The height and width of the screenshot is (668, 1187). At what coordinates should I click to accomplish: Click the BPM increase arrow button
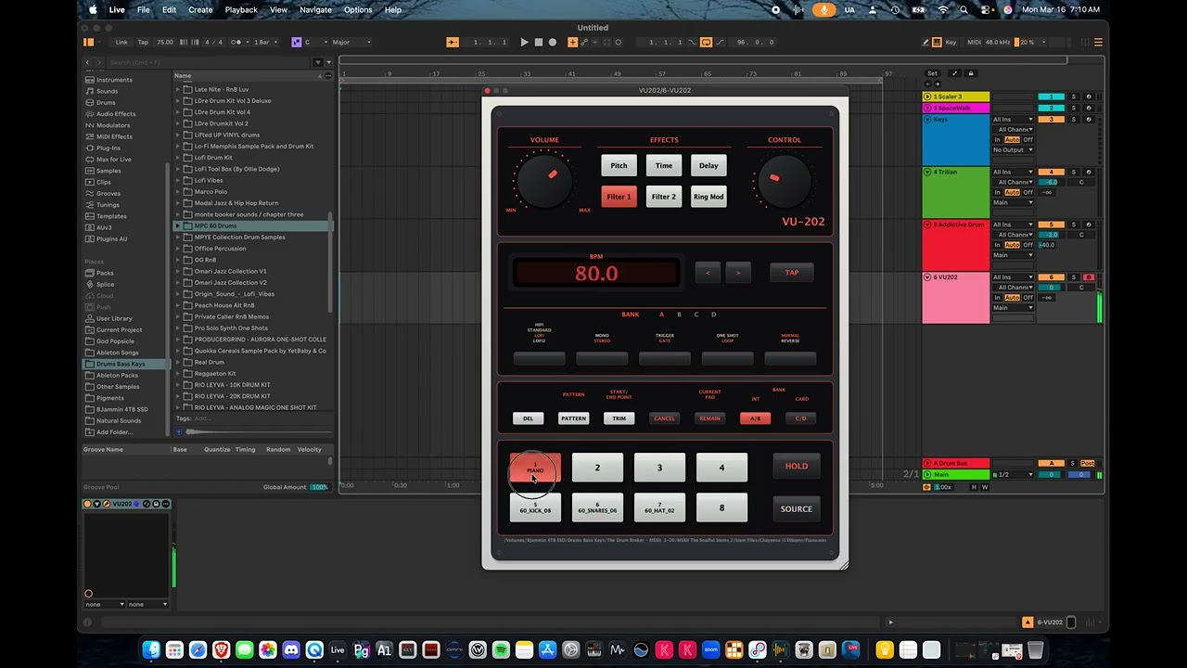point(738,273)
